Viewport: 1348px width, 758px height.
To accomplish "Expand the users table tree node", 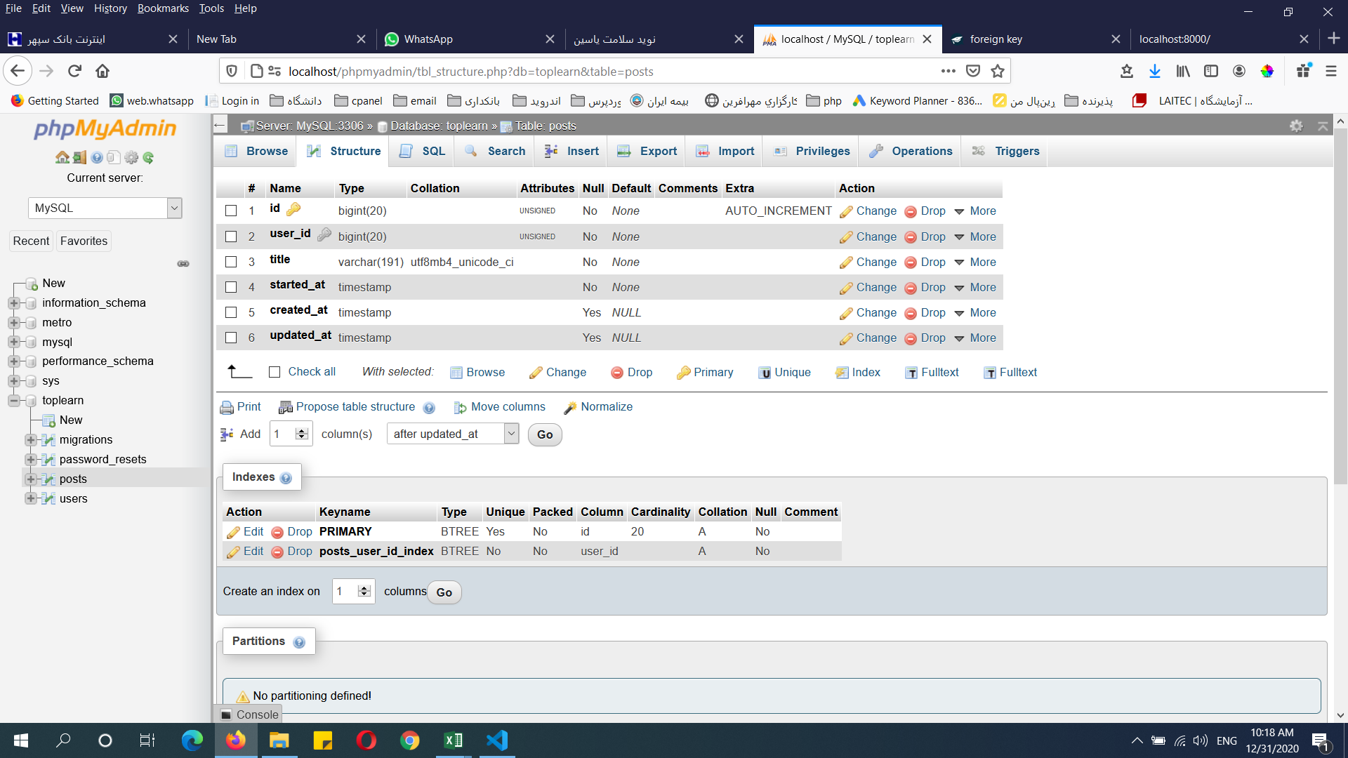I will [x=30, y=498].
